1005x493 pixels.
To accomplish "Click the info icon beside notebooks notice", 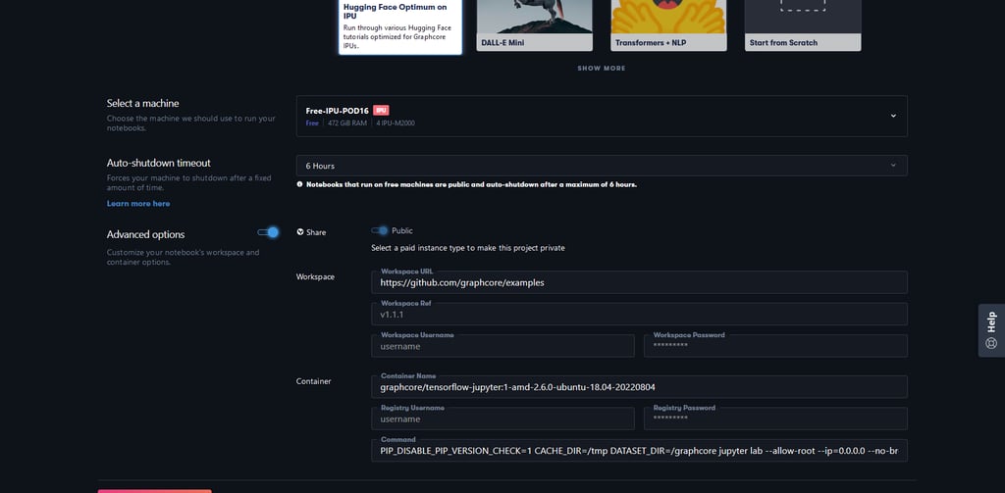I will pyautogui.click(x=299, y=184).
